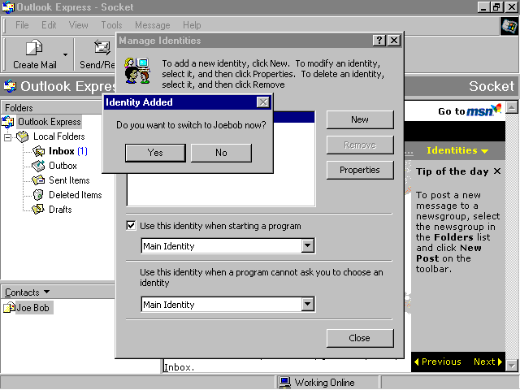Click the Deleted Items folder icon
The image size is (520, 390).
tap(38, 195)
